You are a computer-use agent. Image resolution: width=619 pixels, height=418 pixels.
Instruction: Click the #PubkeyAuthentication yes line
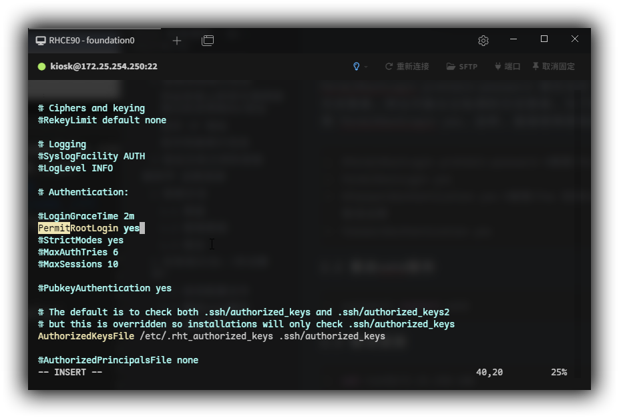[105, 288]
